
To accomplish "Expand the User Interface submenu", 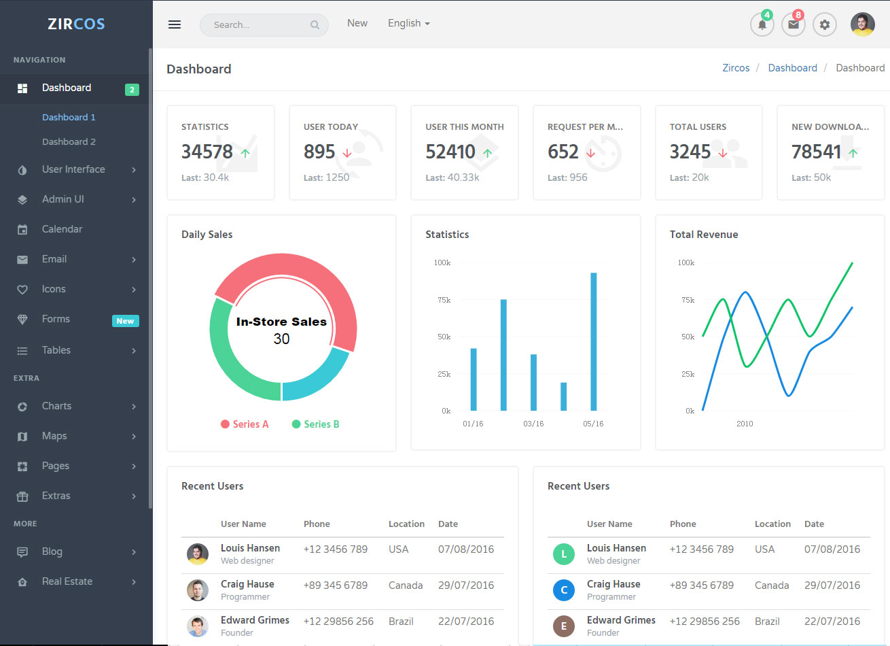I will click(x=73, y=169).
